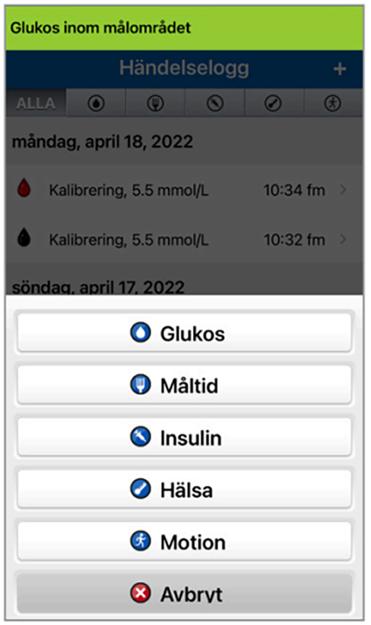Viewport: 371px width, 625px height.
Task: Tap the plus icon to add event
Action: click(339, 69)
